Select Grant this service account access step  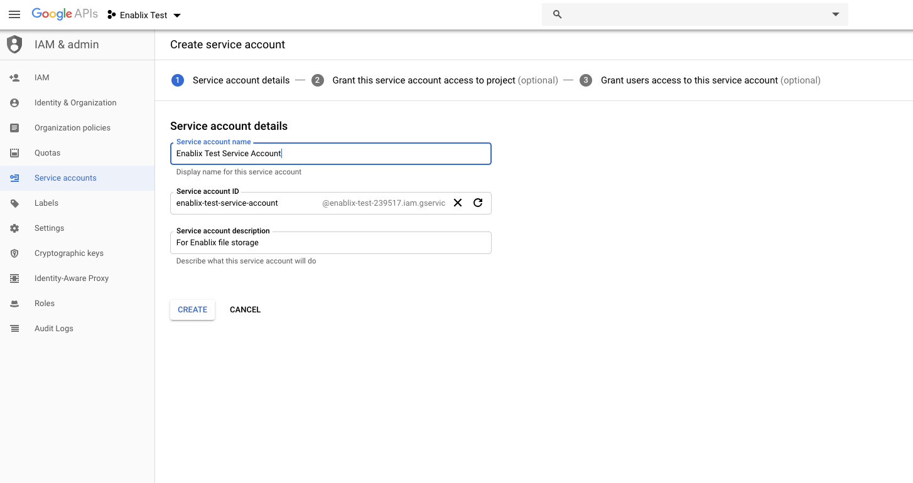(x=445, y=80)
